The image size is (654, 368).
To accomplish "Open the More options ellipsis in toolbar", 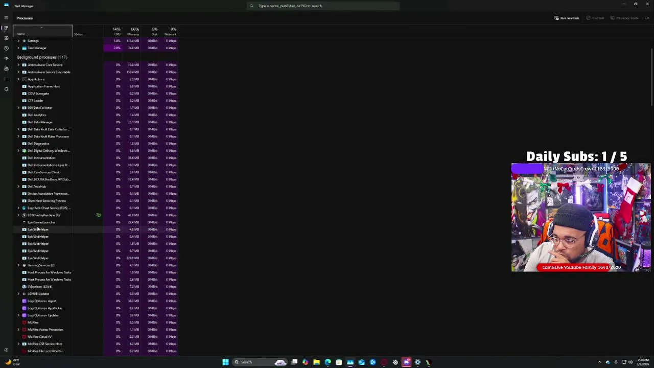I will 647,18.
